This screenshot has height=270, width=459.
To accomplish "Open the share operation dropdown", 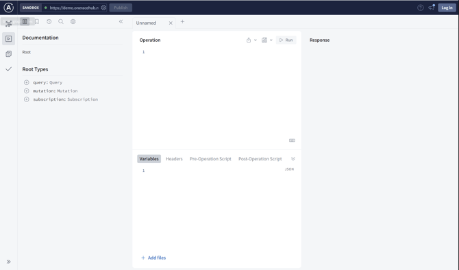I will click(251, 40).
